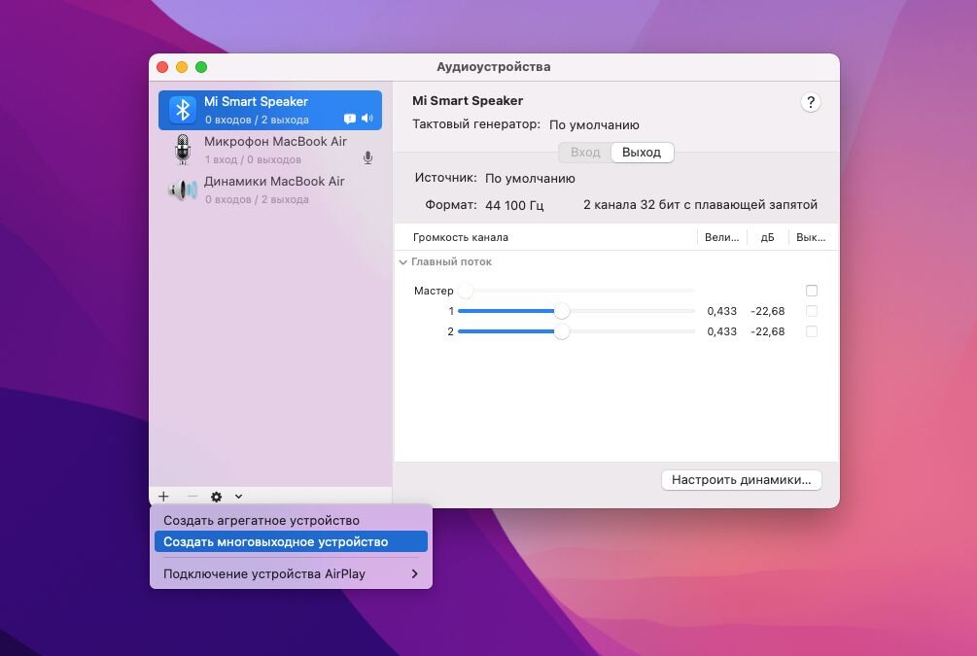Select Mi Smart Speaker in the device list
This screenshot has height=656, width=977.
pyautogui.click(x=270, y=110)
